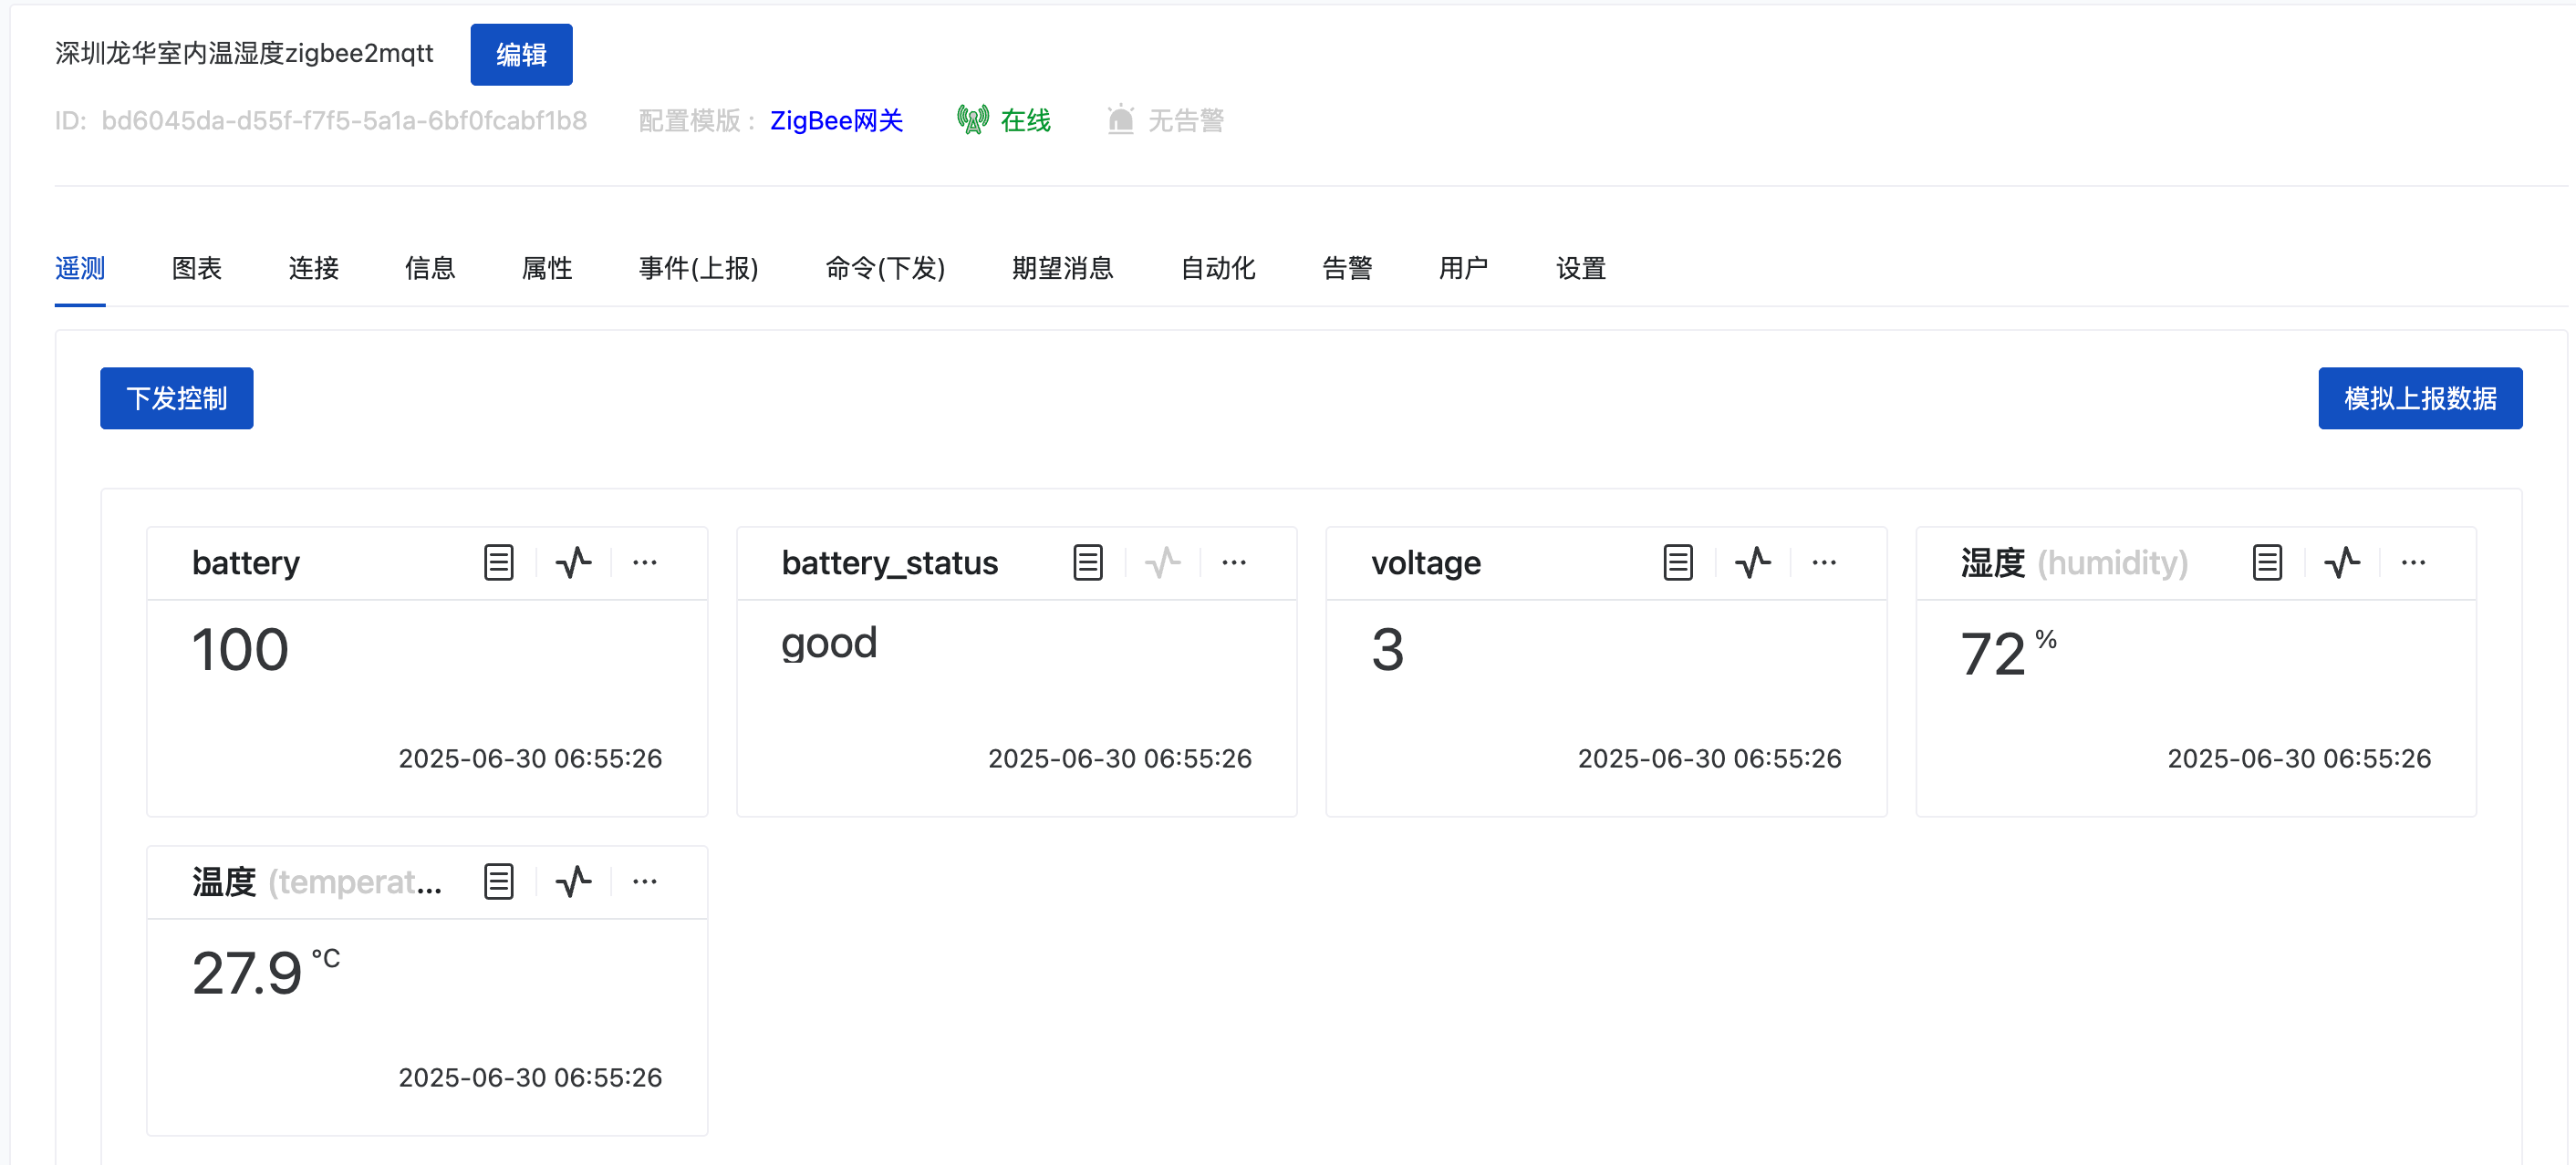Click the 模拟上报数据 button

point(2421,398)
